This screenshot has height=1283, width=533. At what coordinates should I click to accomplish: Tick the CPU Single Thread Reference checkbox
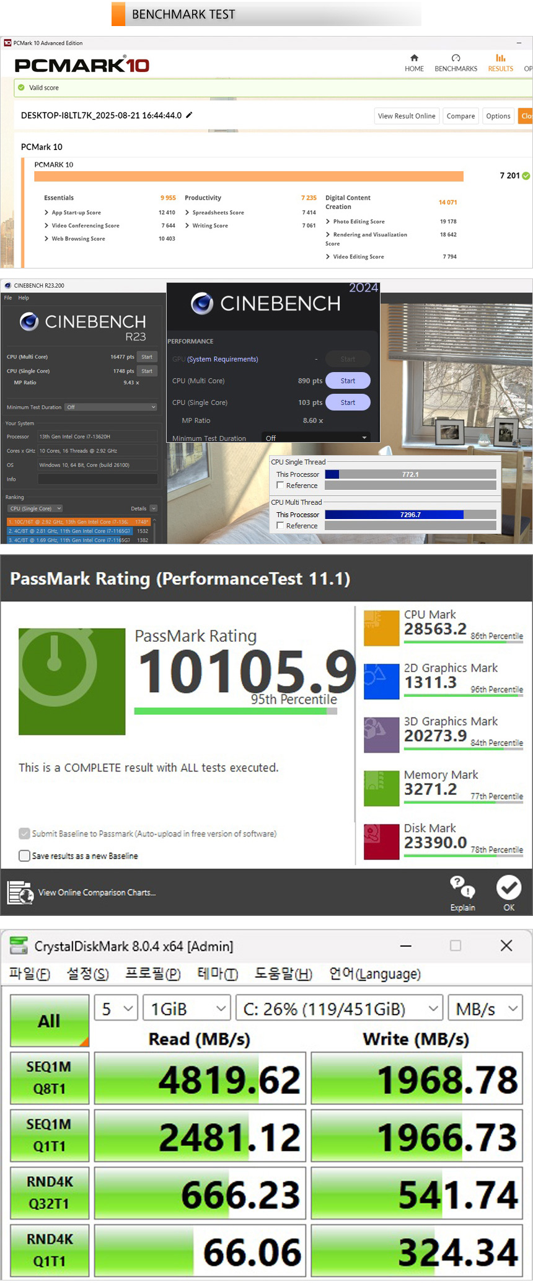[x=280, y=486]
